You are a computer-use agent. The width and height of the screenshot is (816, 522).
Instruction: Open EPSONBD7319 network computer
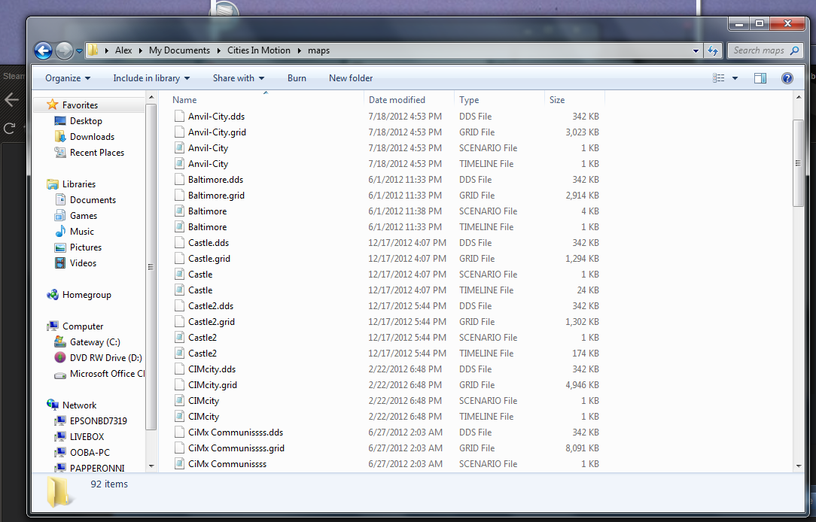[x=90, y=421]
